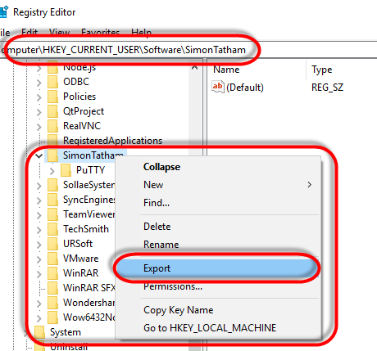
Task: Click the Wondershare folder icon
Action: click(52, 303)
